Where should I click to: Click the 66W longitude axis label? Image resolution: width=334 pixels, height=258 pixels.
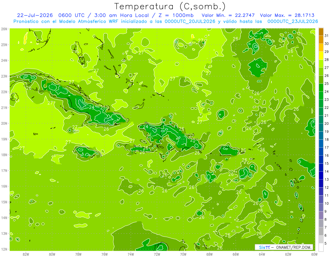[x=236, y=254]
